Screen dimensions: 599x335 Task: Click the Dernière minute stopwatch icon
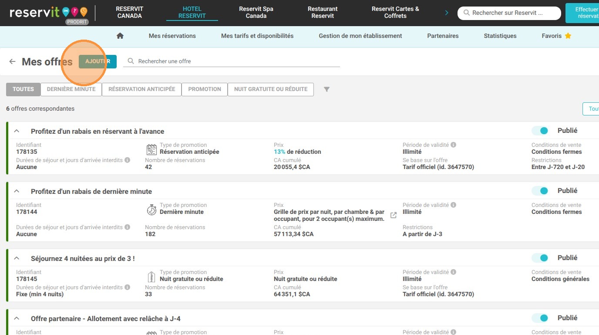click(x=151, y=210)
